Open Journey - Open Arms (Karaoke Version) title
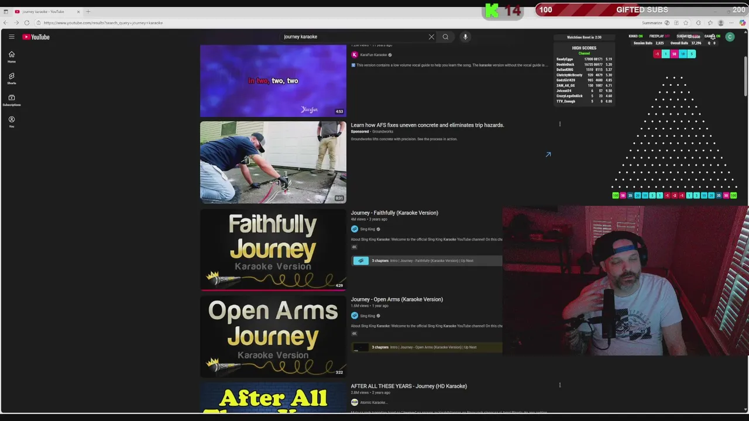 397,299
